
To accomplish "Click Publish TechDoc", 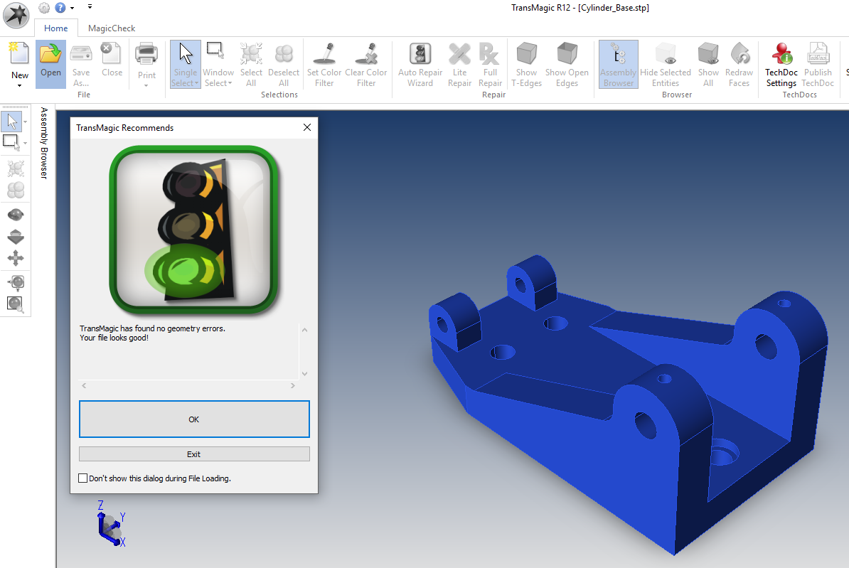I will [818, 64].
